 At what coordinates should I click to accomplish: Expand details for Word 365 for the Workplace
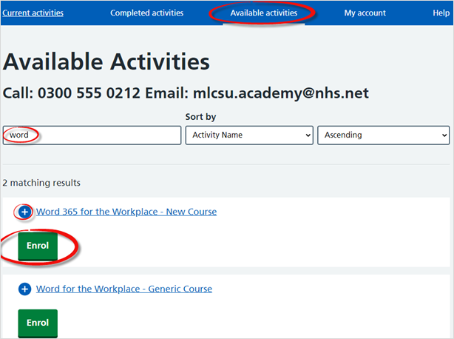pos(24,212)
